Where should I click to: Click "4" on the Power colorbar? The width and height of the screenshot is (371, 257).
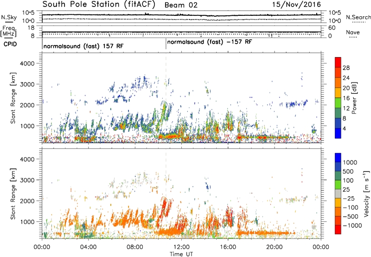pyautogui.click(x=344, y=129)
